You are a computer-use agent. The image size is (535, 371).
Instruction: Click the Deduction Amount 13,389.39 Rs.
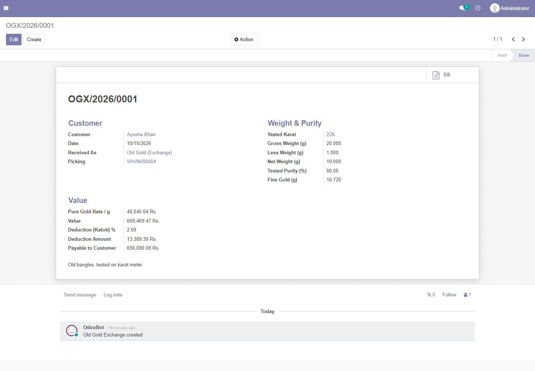pos(142,239)
